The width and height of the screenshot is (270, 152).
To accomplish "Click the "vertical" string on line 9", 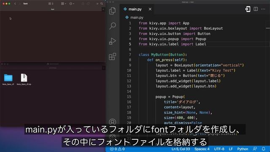I will (x=232, y=65).
